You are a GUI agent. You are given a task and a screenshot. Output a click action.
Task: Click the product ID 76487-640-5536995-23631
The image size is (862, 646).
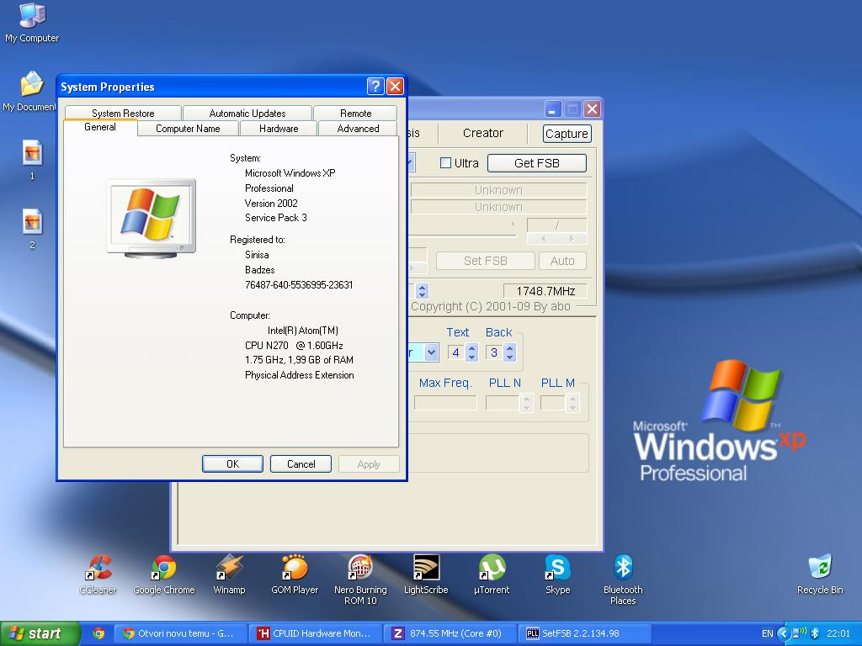pos(299,284)
